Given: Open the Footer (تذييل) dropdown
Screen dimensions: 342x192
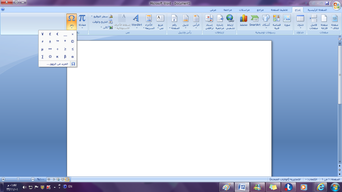Looking at the screenshot, I should click(x=186, y=22).
